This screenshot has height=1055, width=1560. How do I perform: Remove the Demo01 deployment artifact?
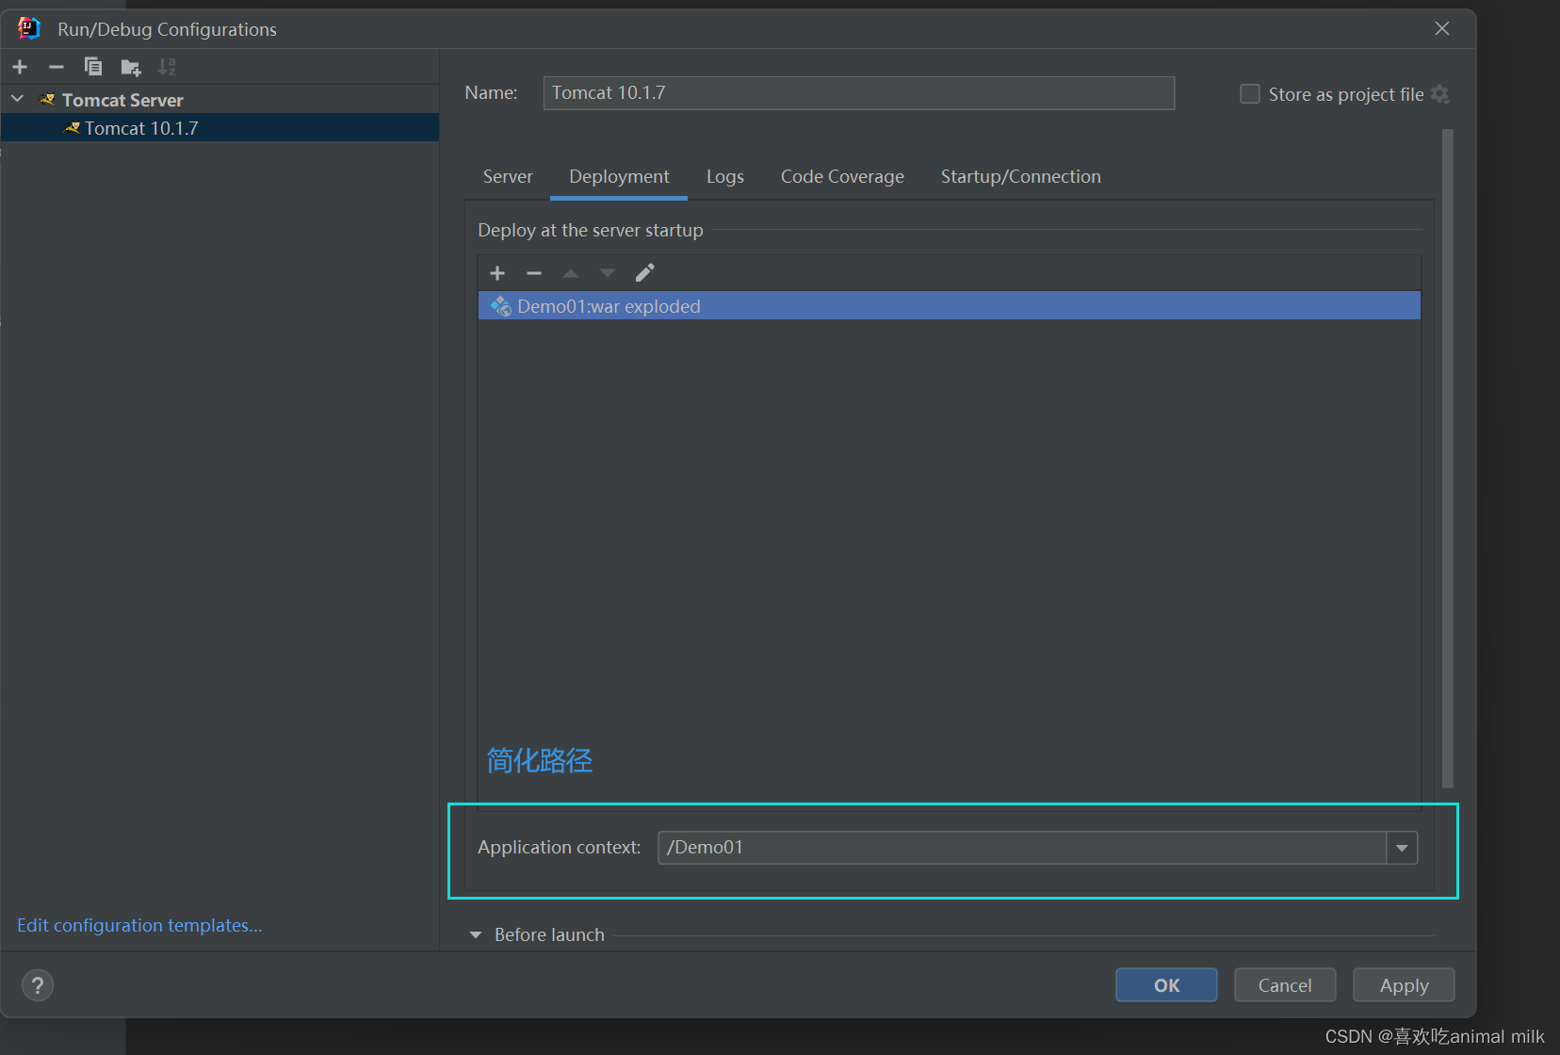point(533,272)
